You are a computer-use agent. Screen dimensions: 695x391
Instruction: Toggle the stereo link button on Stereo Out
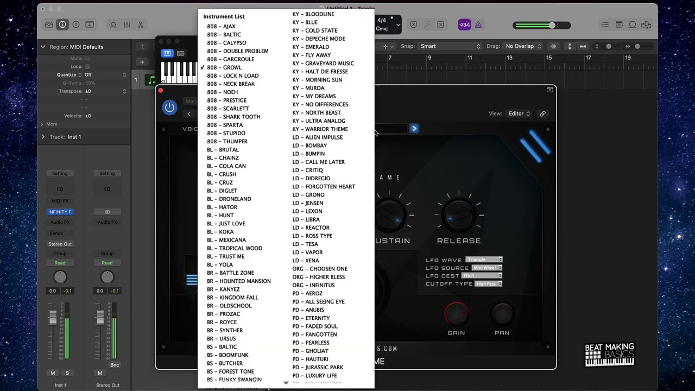click(107, 212)
